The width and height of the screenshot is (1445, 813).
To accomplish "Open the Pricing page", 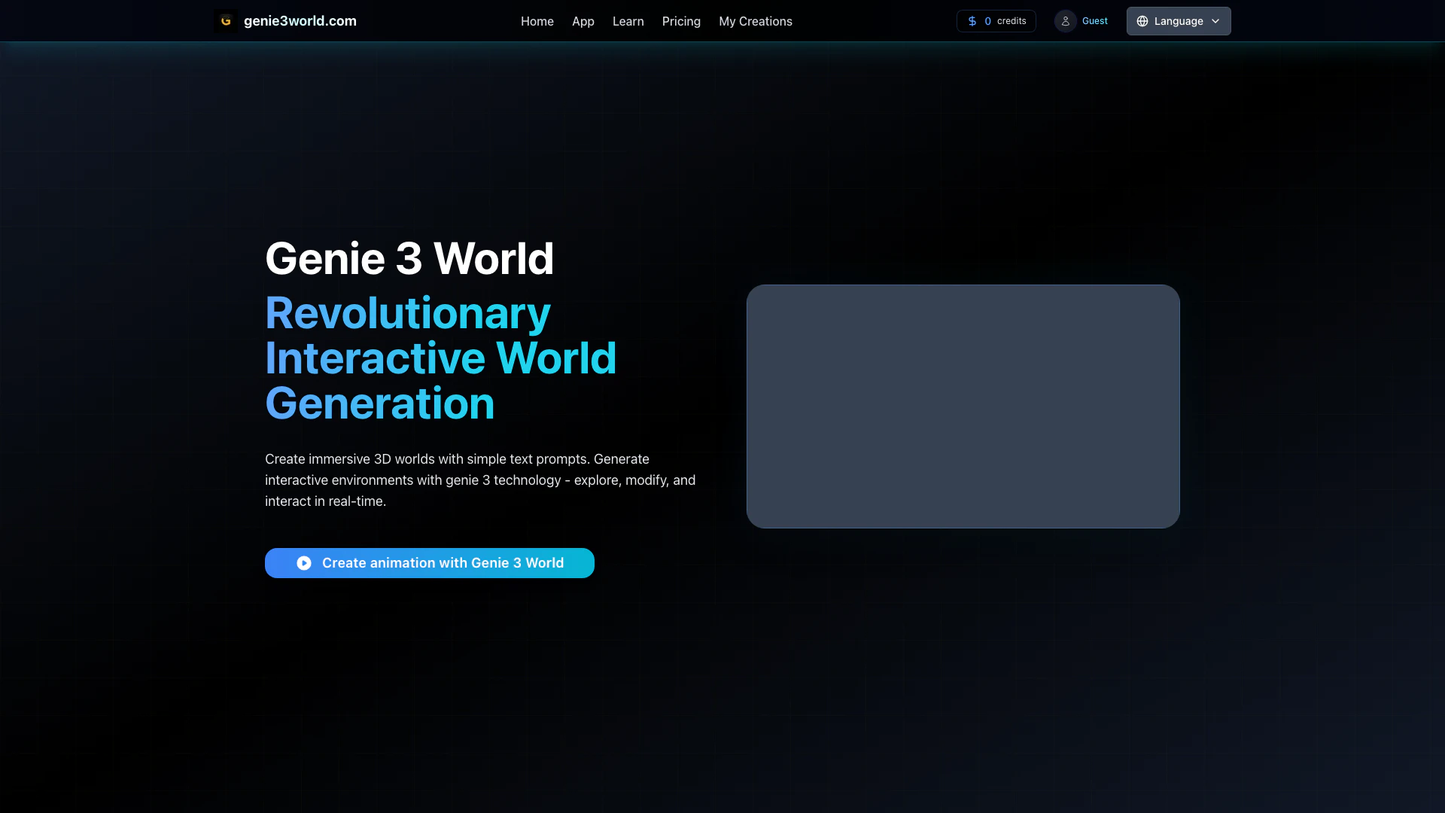I will [x=681, y=21].
